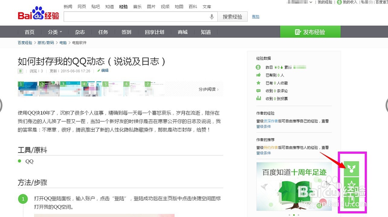Click comment bubble icon beside 收到 0 条评论
Screen dimensions: 388x217
tap(258, 91)
